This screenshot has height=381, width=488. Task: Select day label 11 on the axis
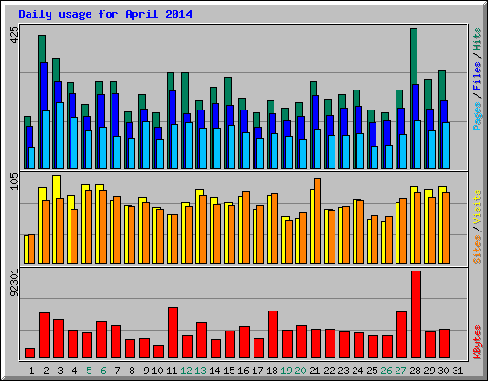[x=172, y=371]
